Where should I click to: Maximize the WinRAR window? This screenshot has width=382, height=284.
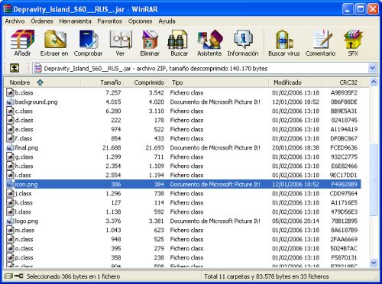pyautogui.click(x=361, y=9)
